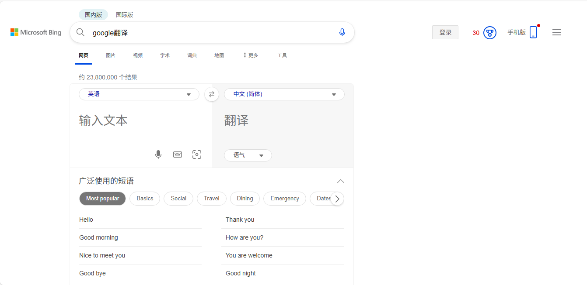Screen dimensions: 587x285
Task: Open the 工具 menu
Action: (x=282, y=55)
